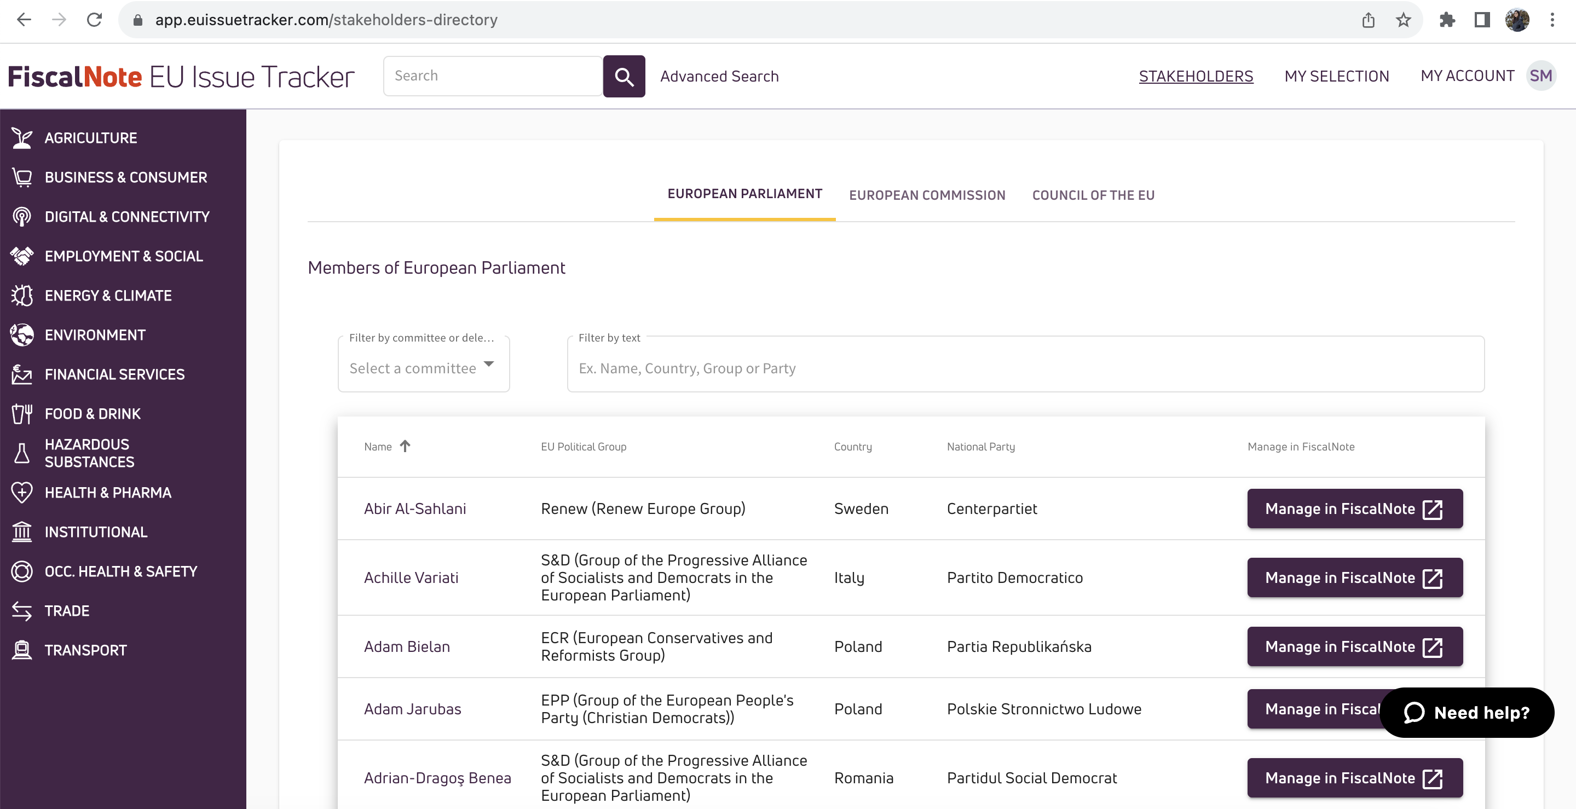Toggle the browser side panel icon
This screenshot has height=809, width=1576.
pyautogui.click(x=1482, y=20)
